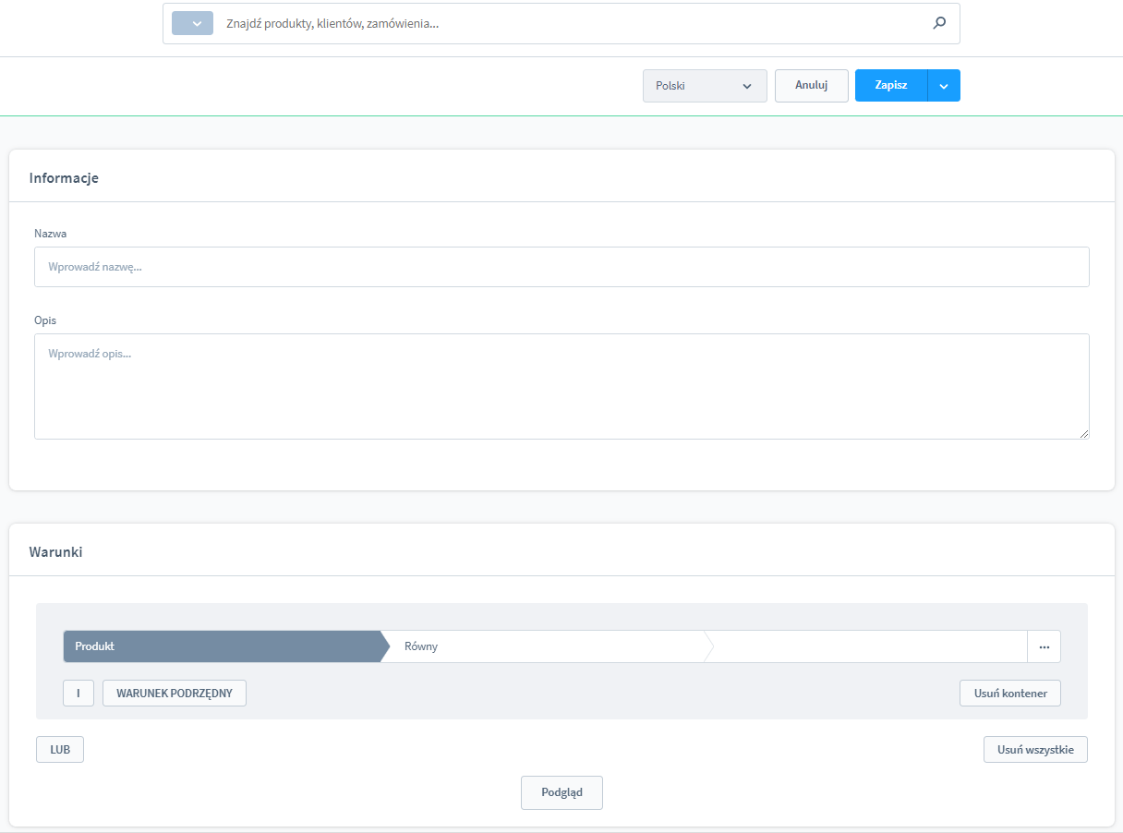Click Usuń wszystkie to remove all
Image resolution: width=1123 pixels, height=833 pixels.
coord(1035,750)
